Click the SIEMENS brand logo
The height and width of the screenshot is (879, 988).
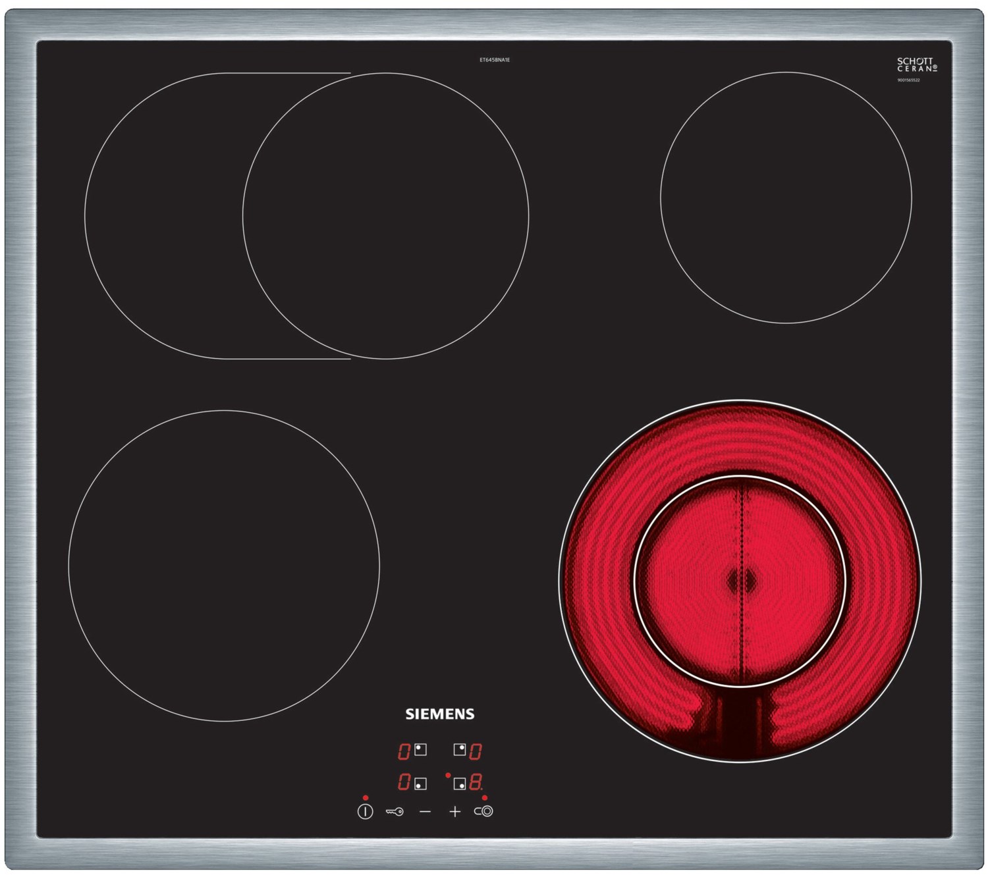coord(439,714)
